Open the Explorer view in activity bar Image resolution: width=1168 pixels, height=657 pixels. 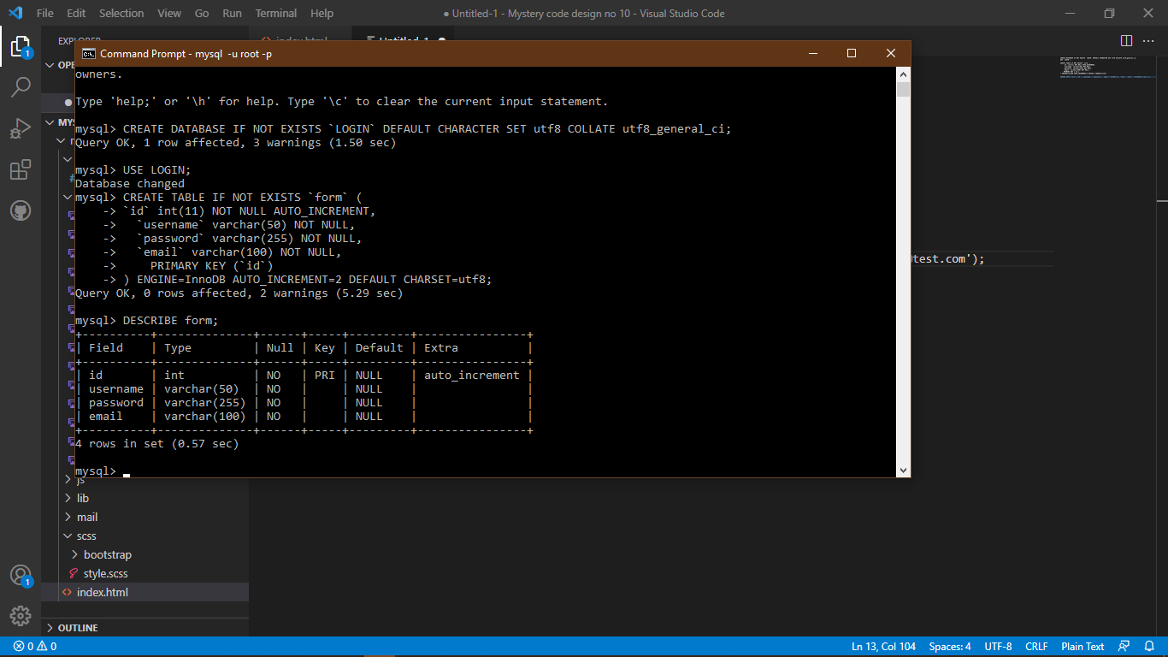point(21,46)
